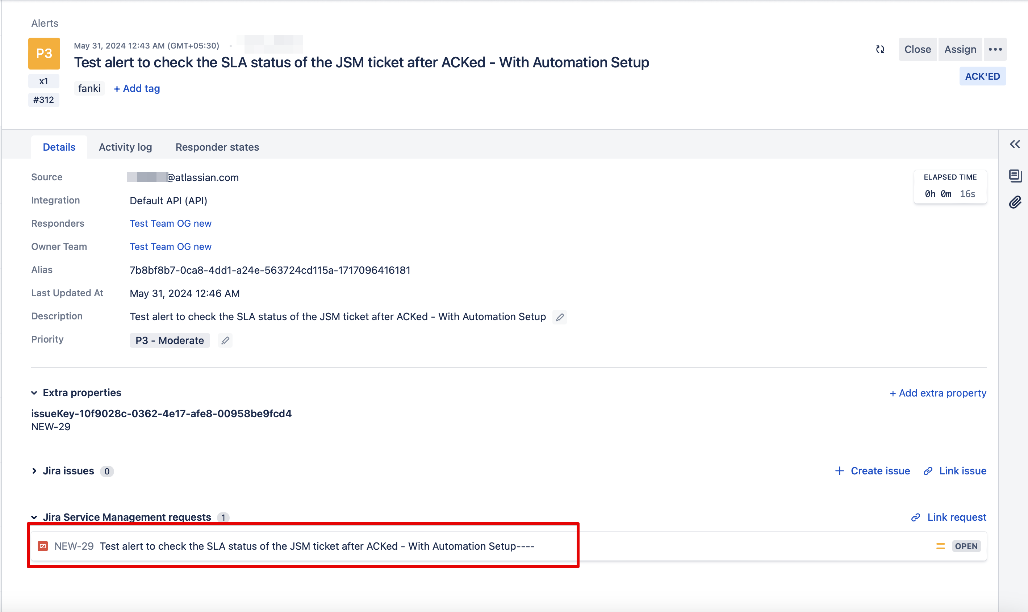Collapse Jira Service Management requests section
Screen dimensions: 1028x612
(34, 517)
